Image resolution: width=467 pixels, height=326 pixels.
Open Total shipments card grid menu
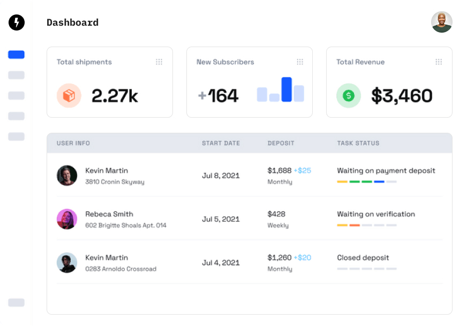click(159, 62)
